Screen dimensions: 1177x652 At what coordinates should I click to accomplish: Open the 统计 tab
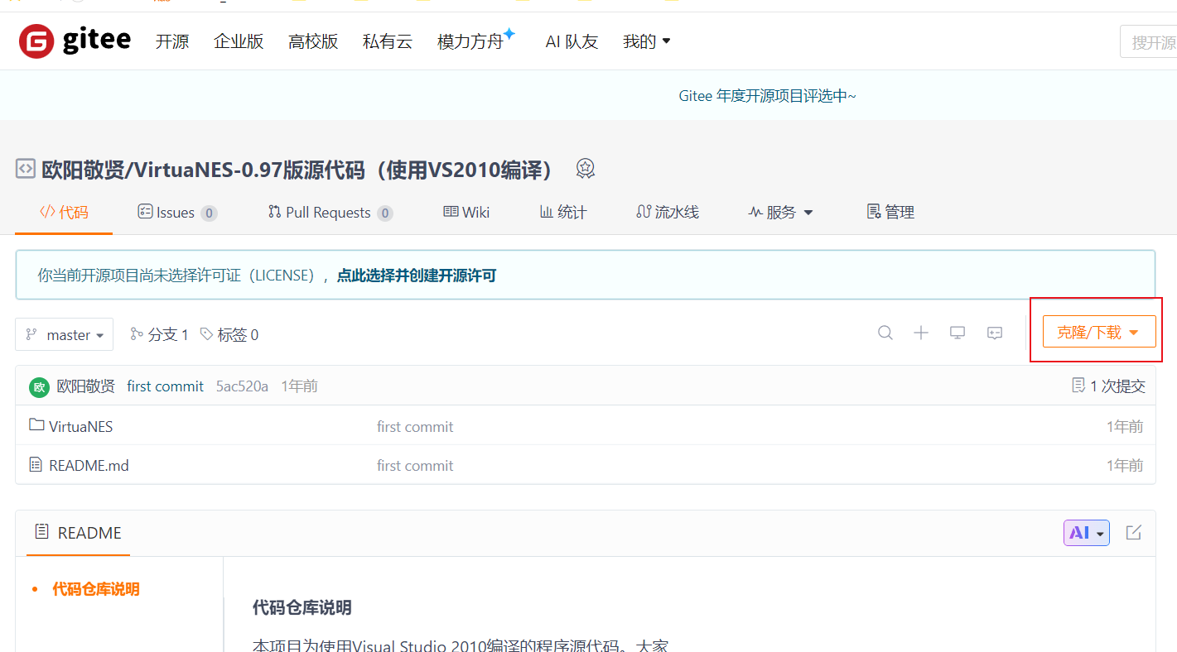click(x=563, y=212)
